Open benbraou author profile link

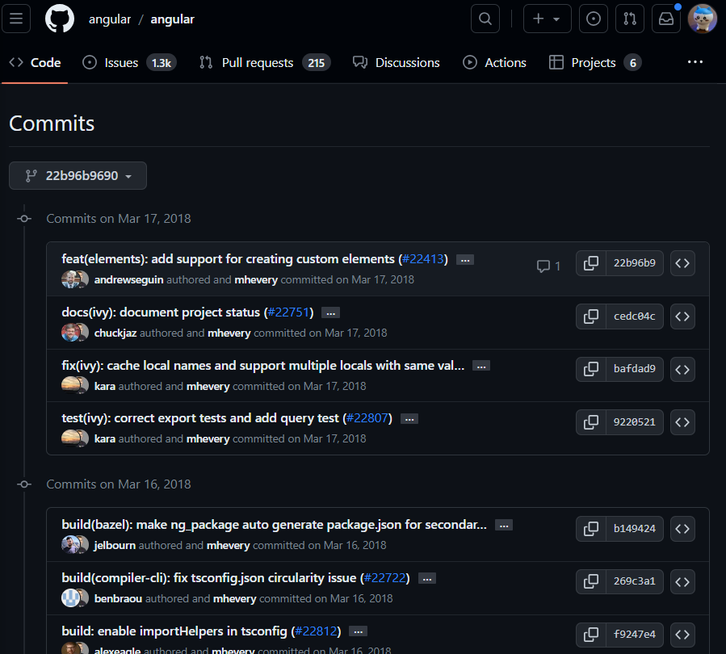tap(118, 598)
